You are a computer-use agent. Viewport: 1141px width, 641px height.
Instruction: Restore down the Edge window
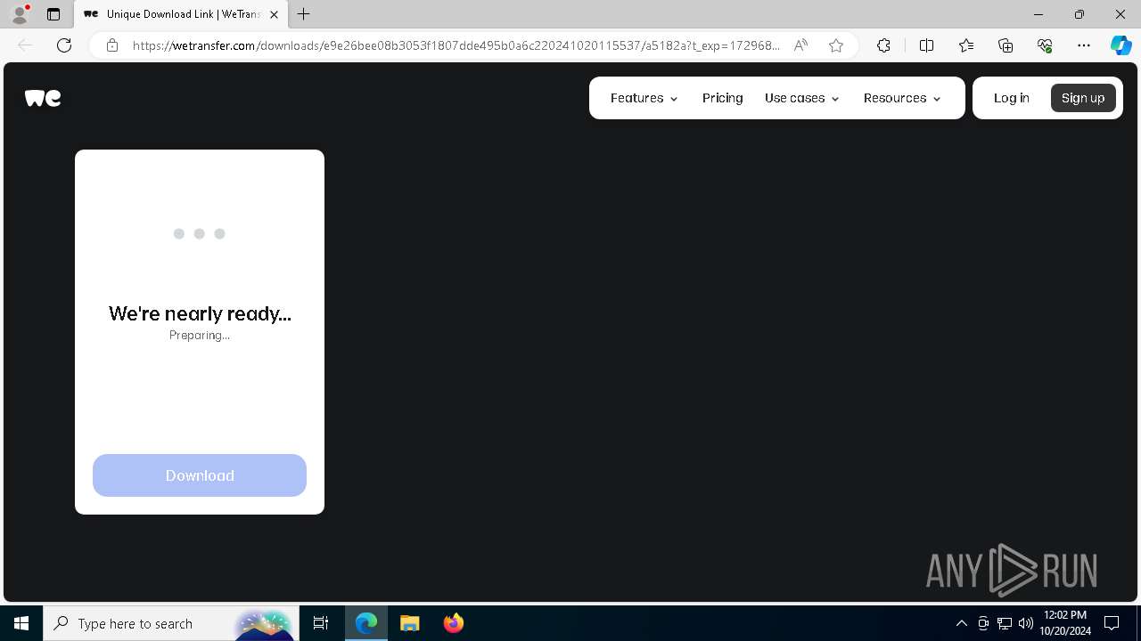coord(1079,14)
